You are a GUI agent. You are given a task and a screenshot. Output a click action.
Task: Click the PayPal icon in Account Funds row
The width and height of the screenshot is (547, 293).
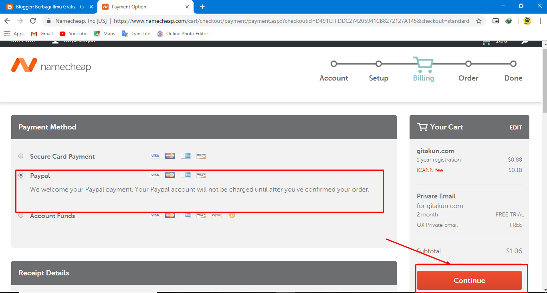(217, 215)
